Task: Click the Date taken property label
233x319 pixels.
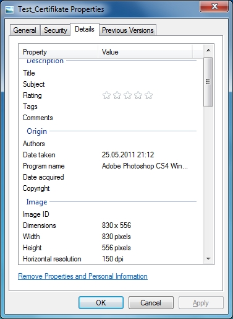Action: coord(39,155)
